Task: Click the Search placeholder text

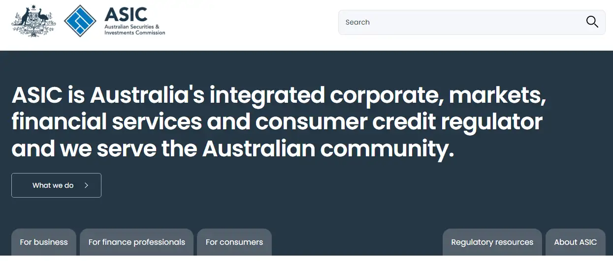Action: click(357, 22)
